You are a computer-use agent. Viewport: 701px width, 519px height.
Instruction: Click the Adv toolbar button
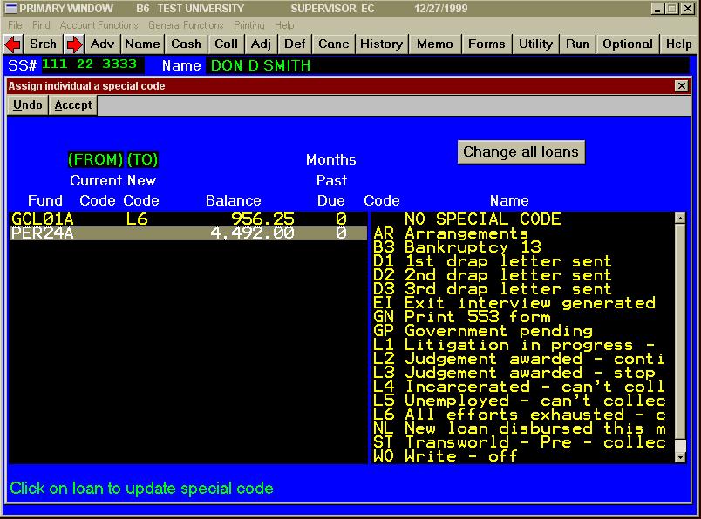tap(102, 44)
